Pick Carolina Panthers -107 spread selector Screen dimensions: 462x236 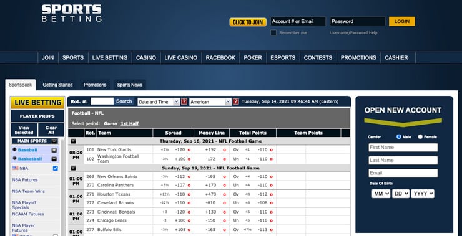click(189, 186)
